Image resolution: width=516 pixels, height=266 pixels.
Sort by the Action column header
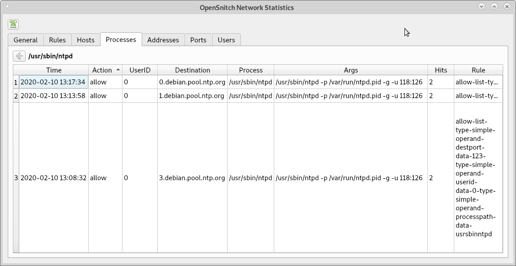click(105, 70)
